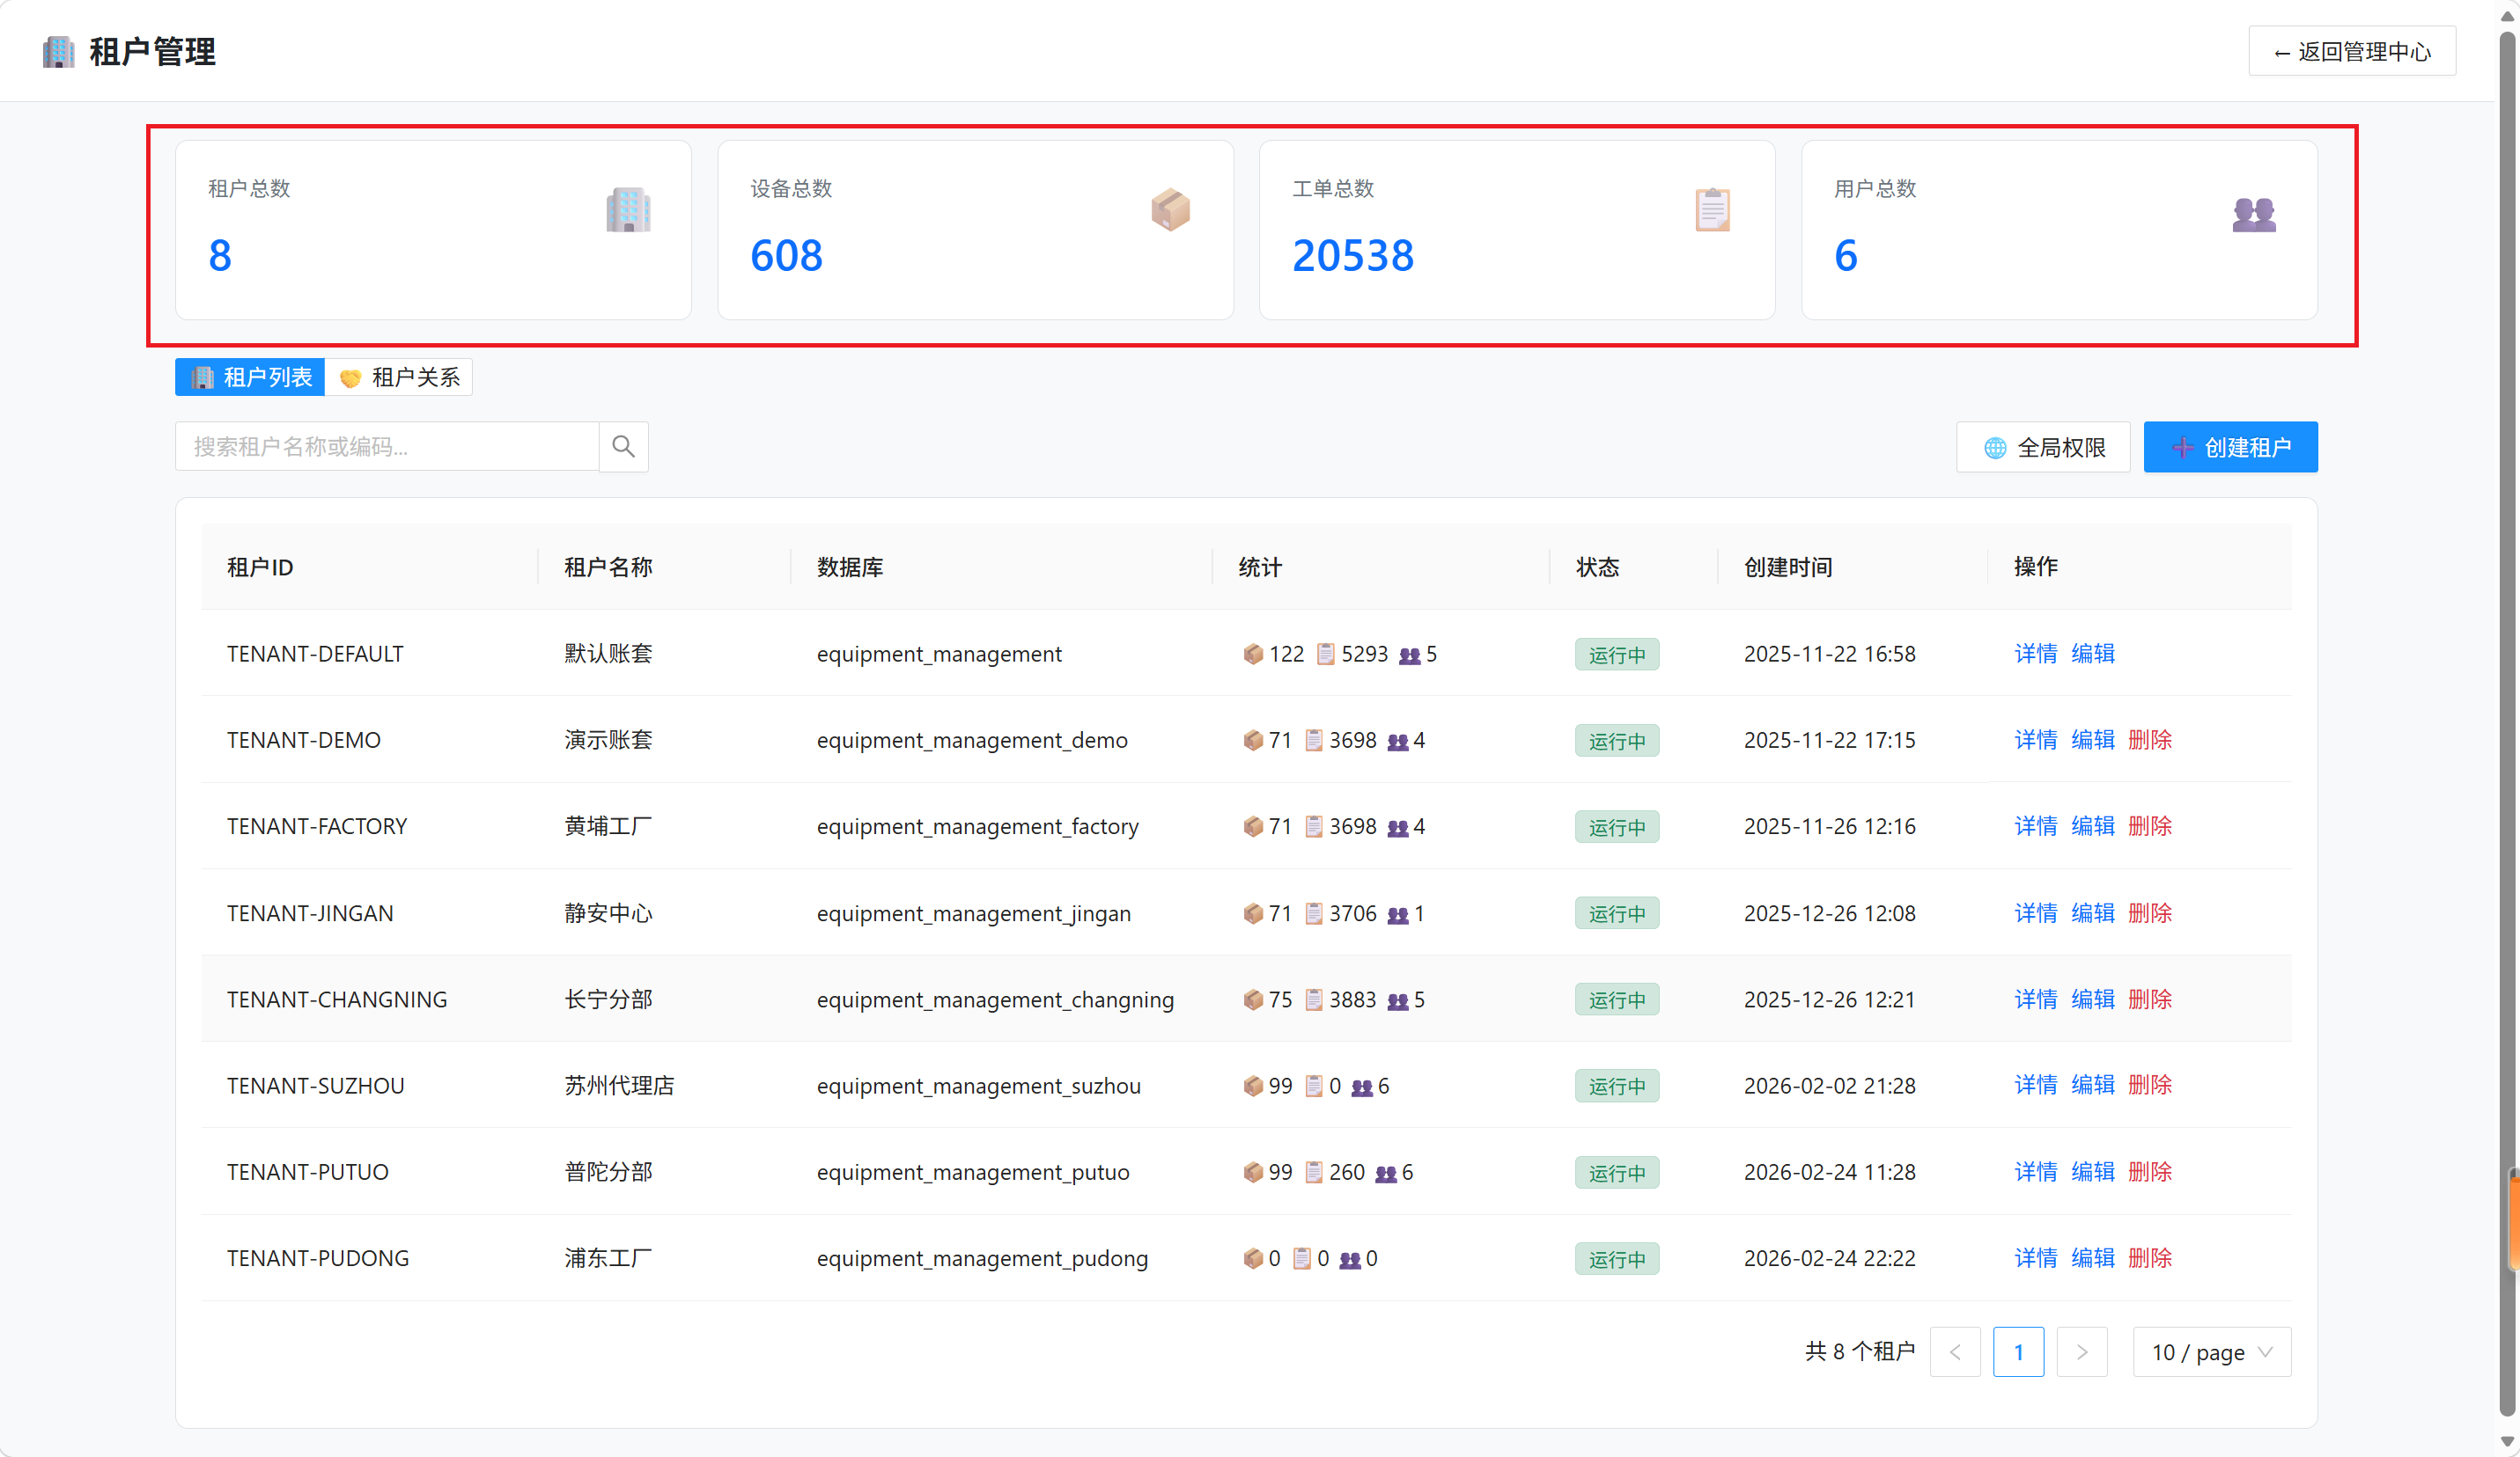Screen dimensions: 2520x1457
Task: Click 编辑 for TENANT-CHANGNING
Action: [x=2092, y=999]
